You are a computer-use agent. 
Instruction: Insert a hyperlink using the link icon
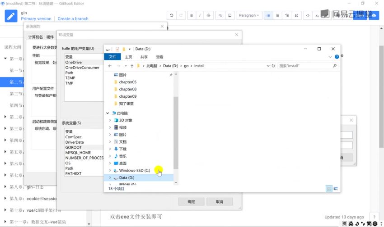click(x=221, y=15)
